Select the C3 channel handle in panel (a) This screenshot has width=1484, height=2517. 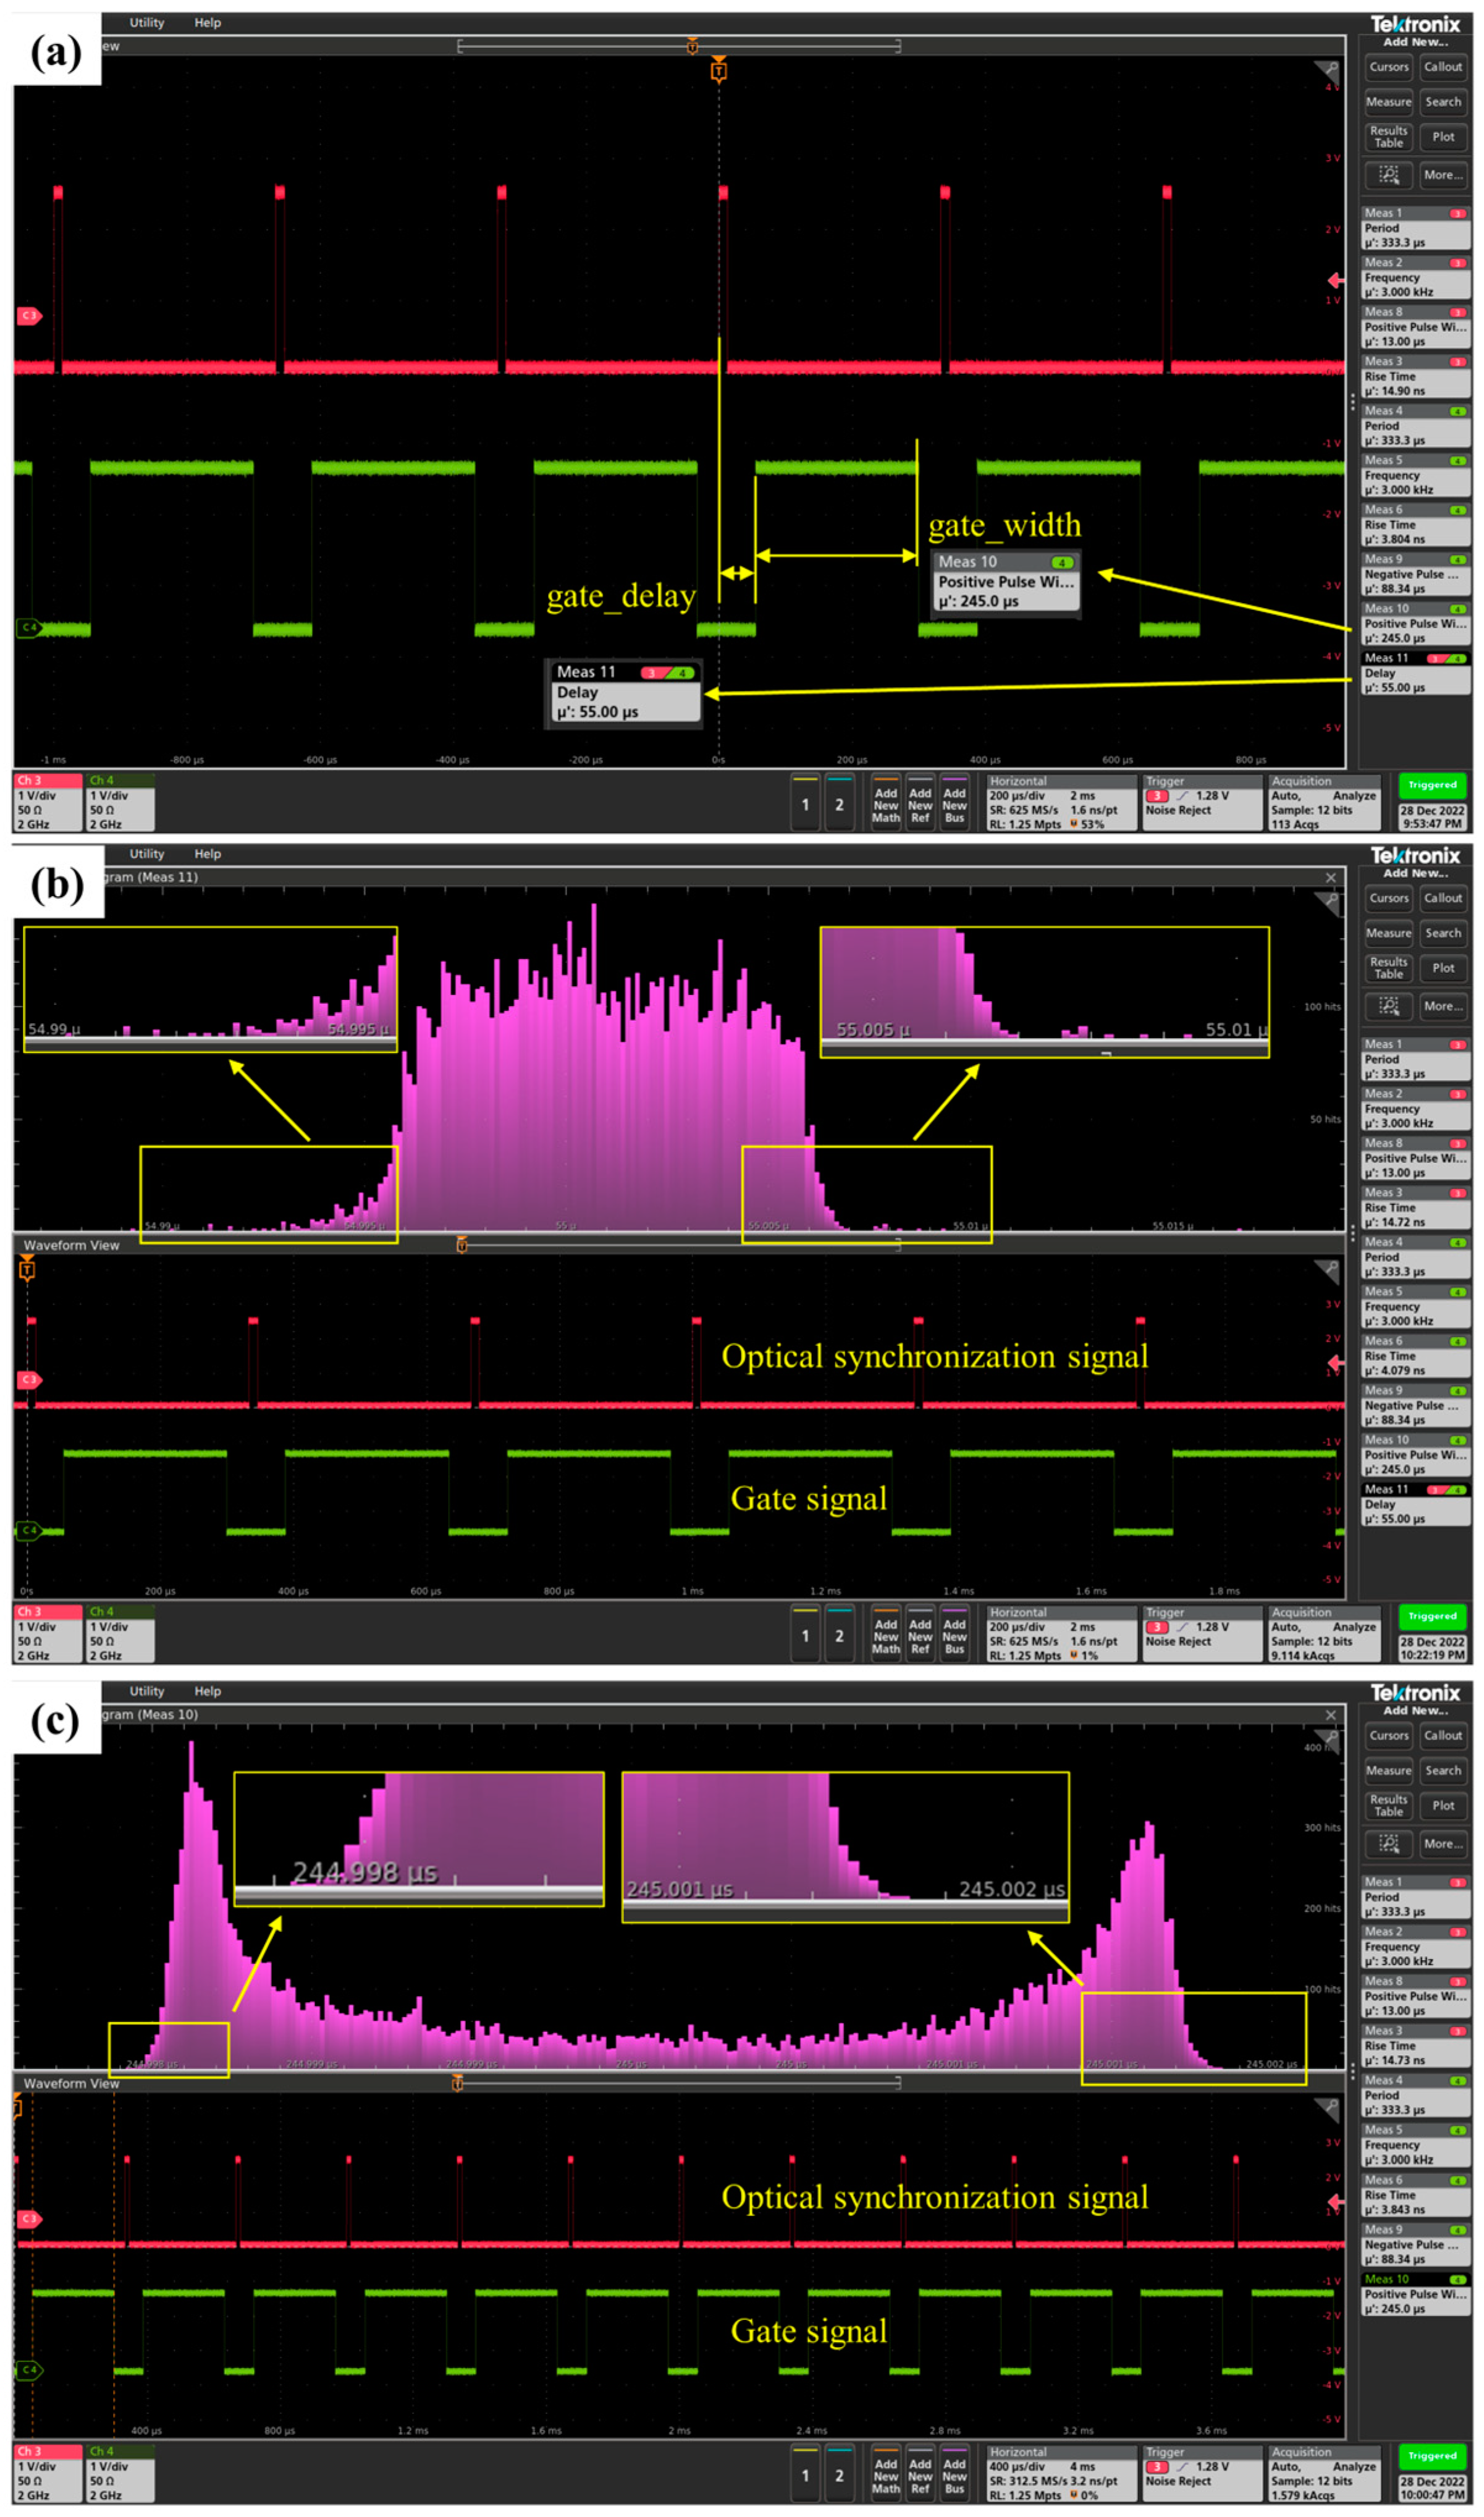[x=29, y=316]
